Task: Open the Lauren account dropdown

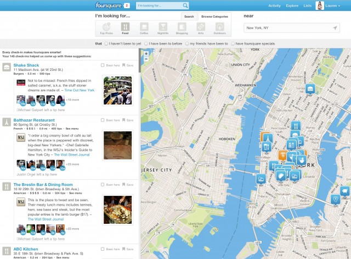Action: pyautogui.click(x=333, y=6)
